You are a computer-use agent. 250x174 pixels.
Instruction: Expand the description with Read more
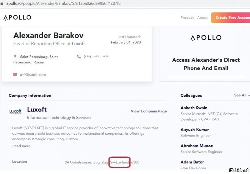coord(21,146)
